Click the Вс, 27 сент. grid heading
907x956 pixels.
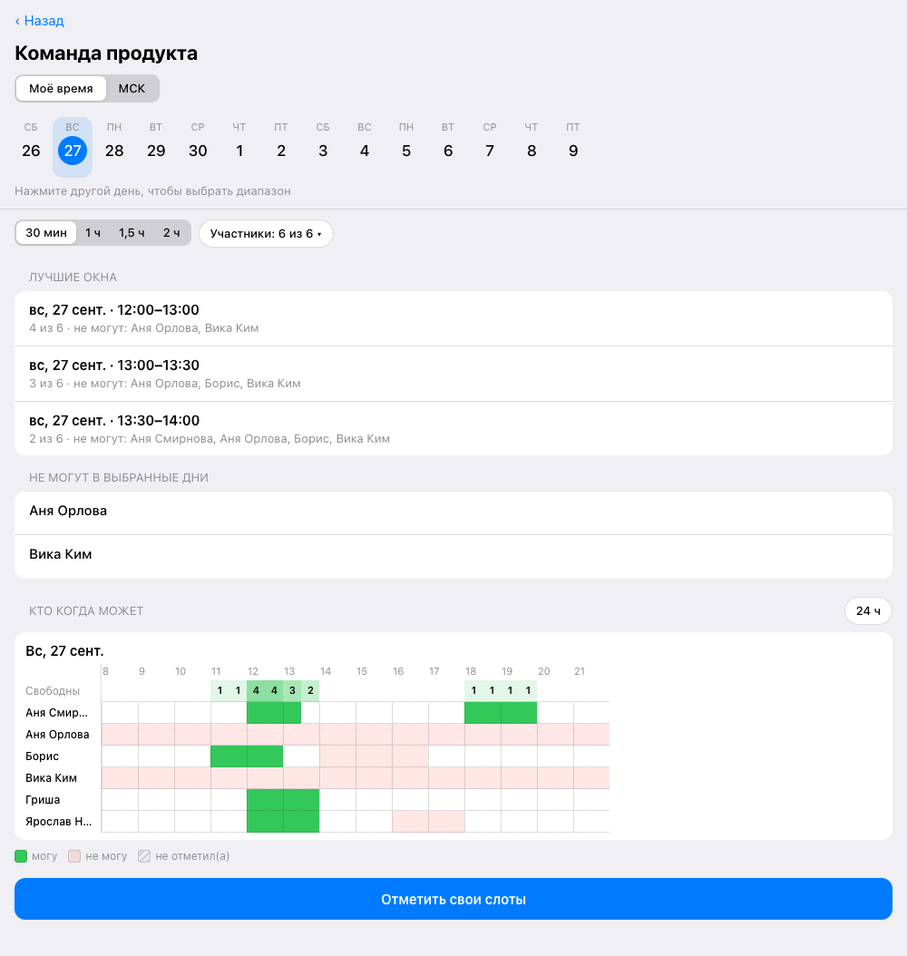click(64, 651)
